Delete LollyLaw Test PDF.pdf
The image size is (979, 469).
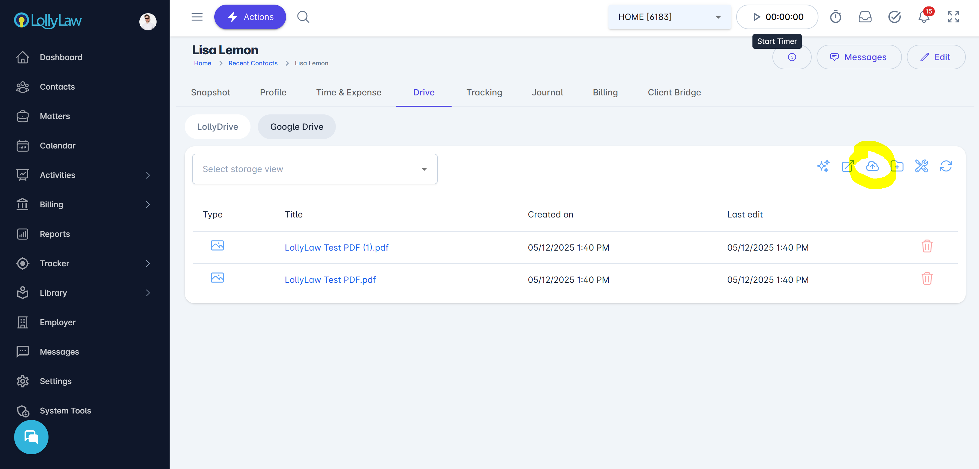[x=927, y=279]
